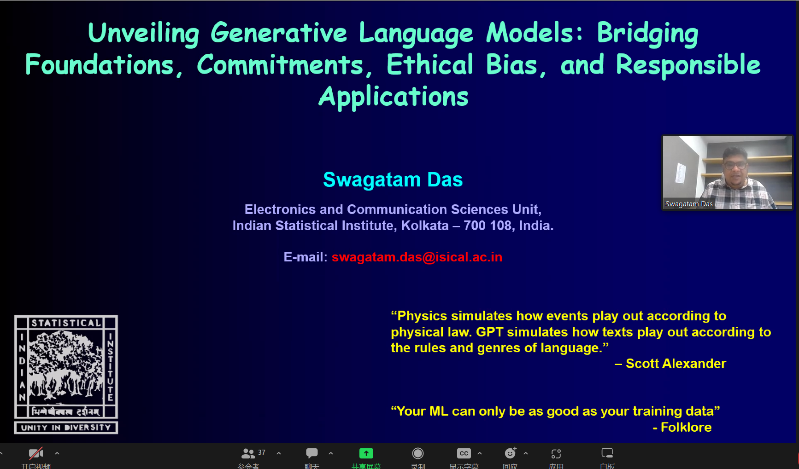
Task: Open the participants list showing 37
Action: [249, 454]
